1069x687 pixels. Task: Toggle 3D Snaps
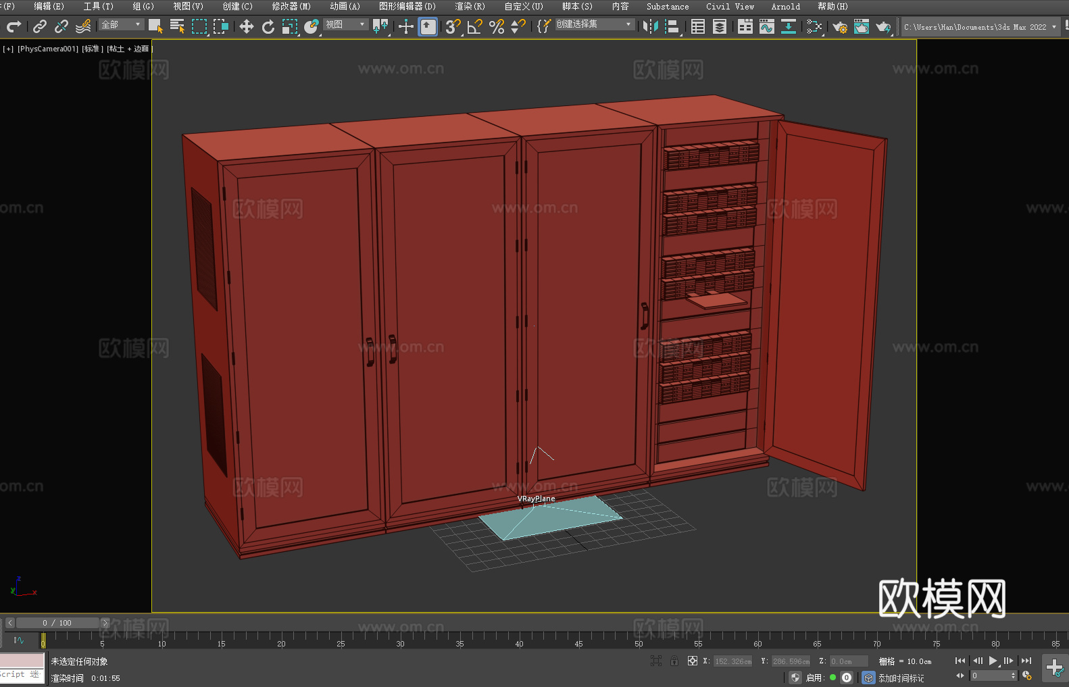coord(453,26)
